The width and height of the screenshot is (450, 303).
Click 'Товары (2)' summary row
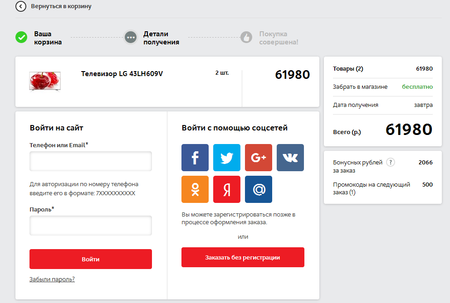pos(383,69)
